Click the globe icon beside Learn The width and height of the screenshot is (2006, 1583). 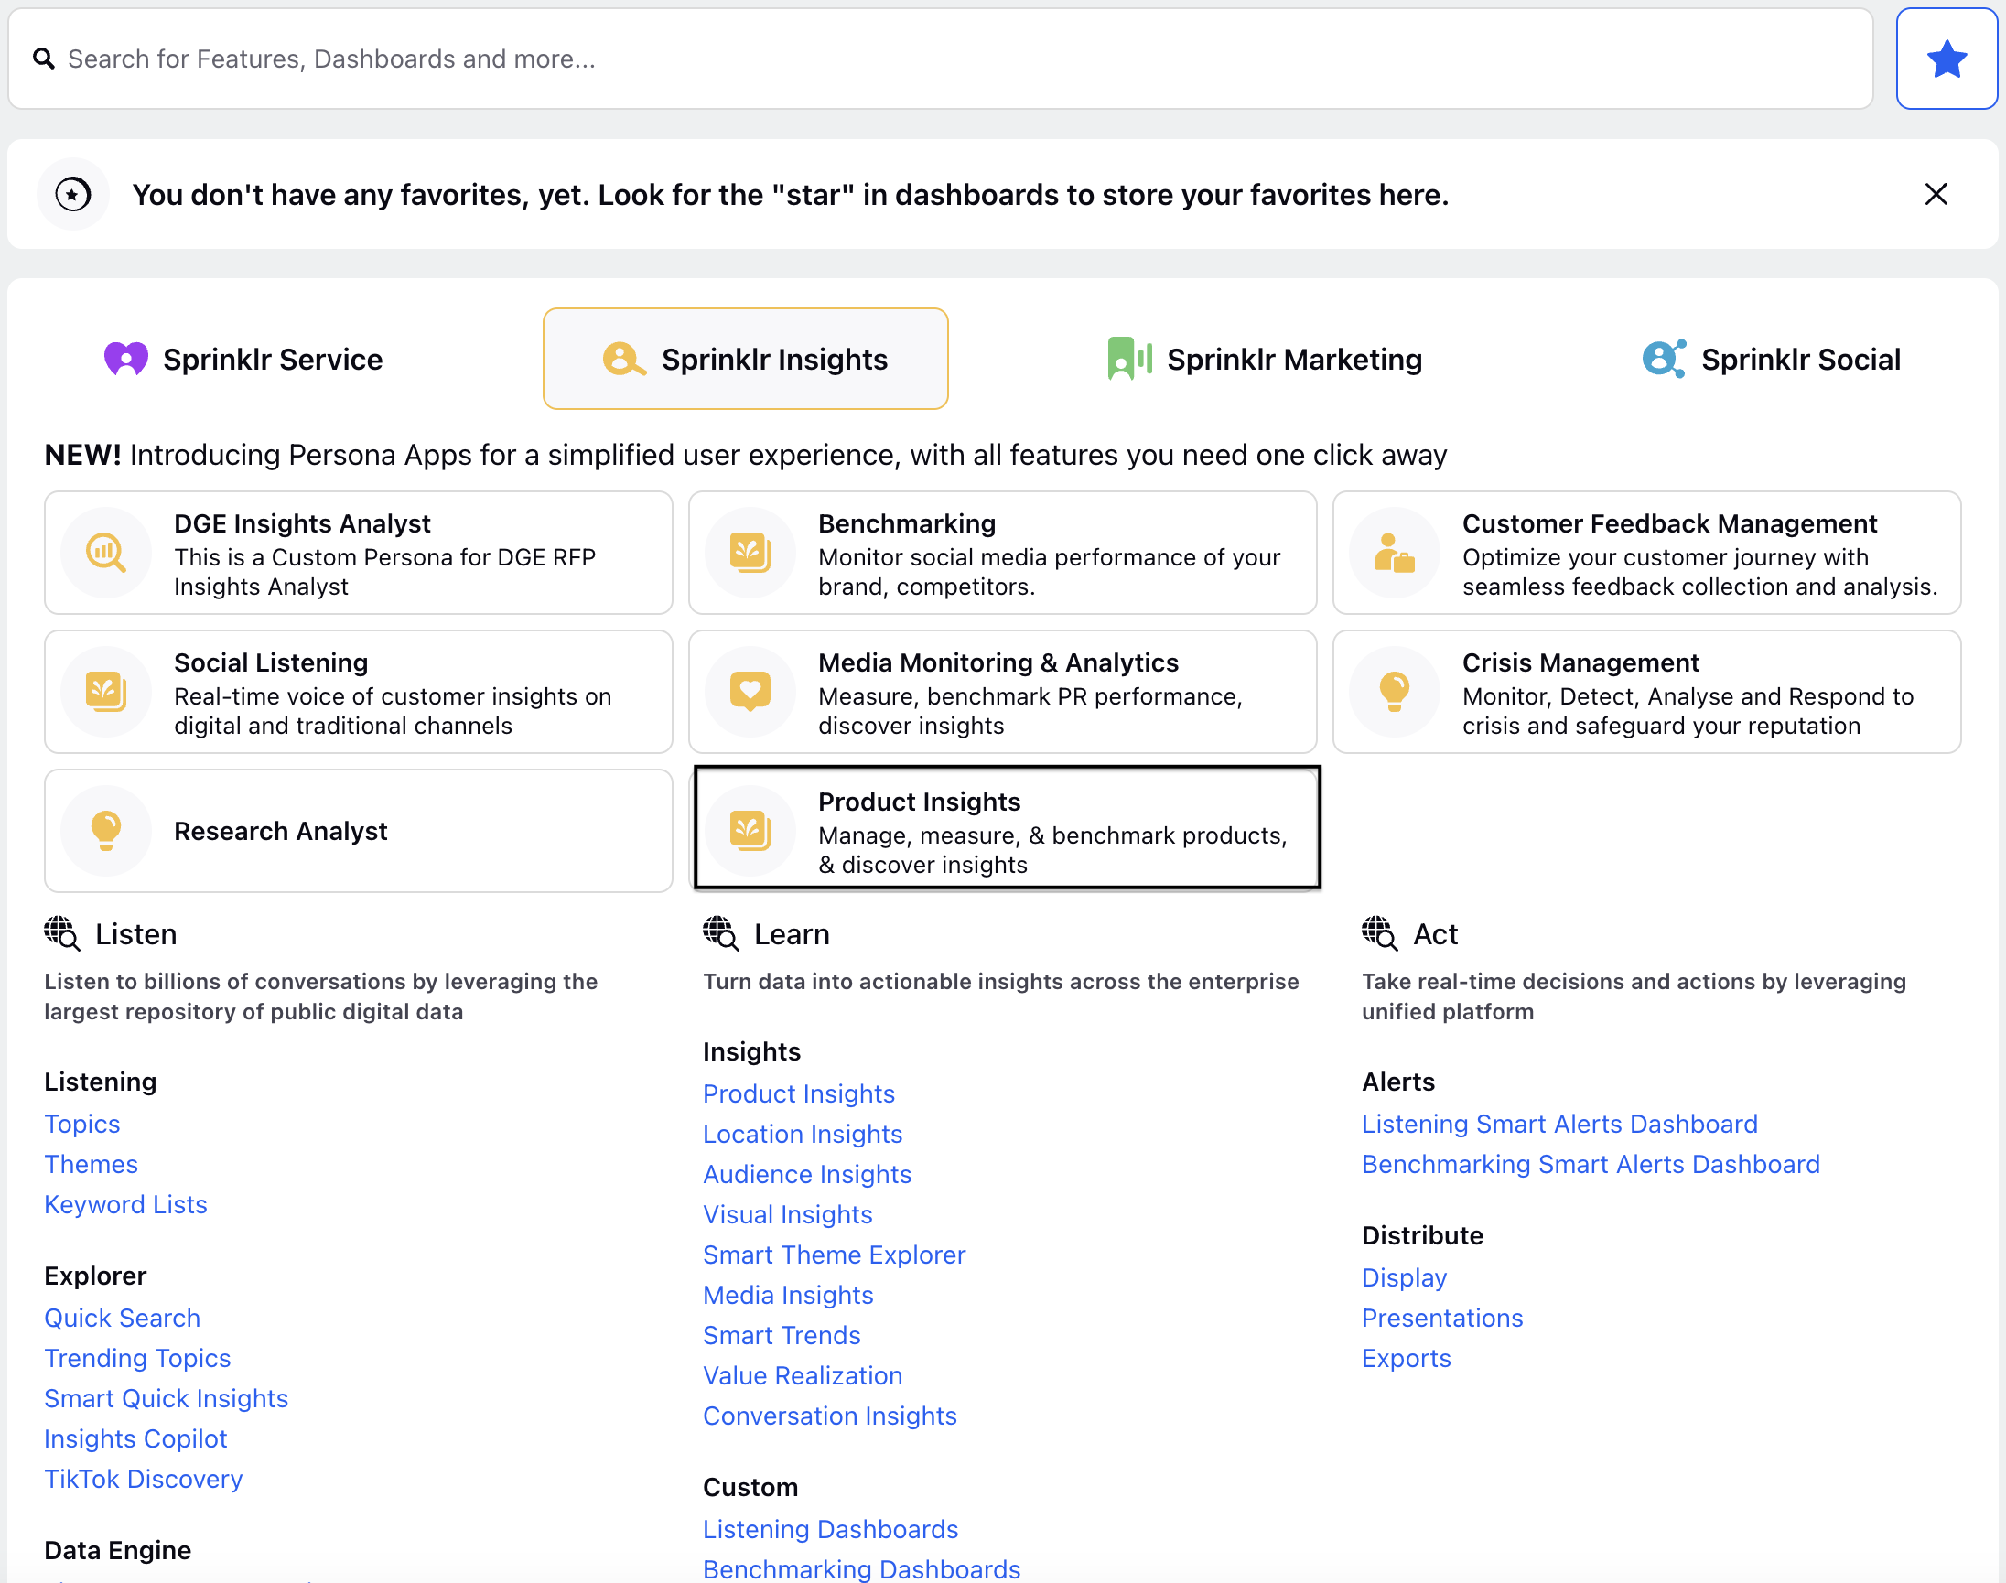(x=721, y=933)
